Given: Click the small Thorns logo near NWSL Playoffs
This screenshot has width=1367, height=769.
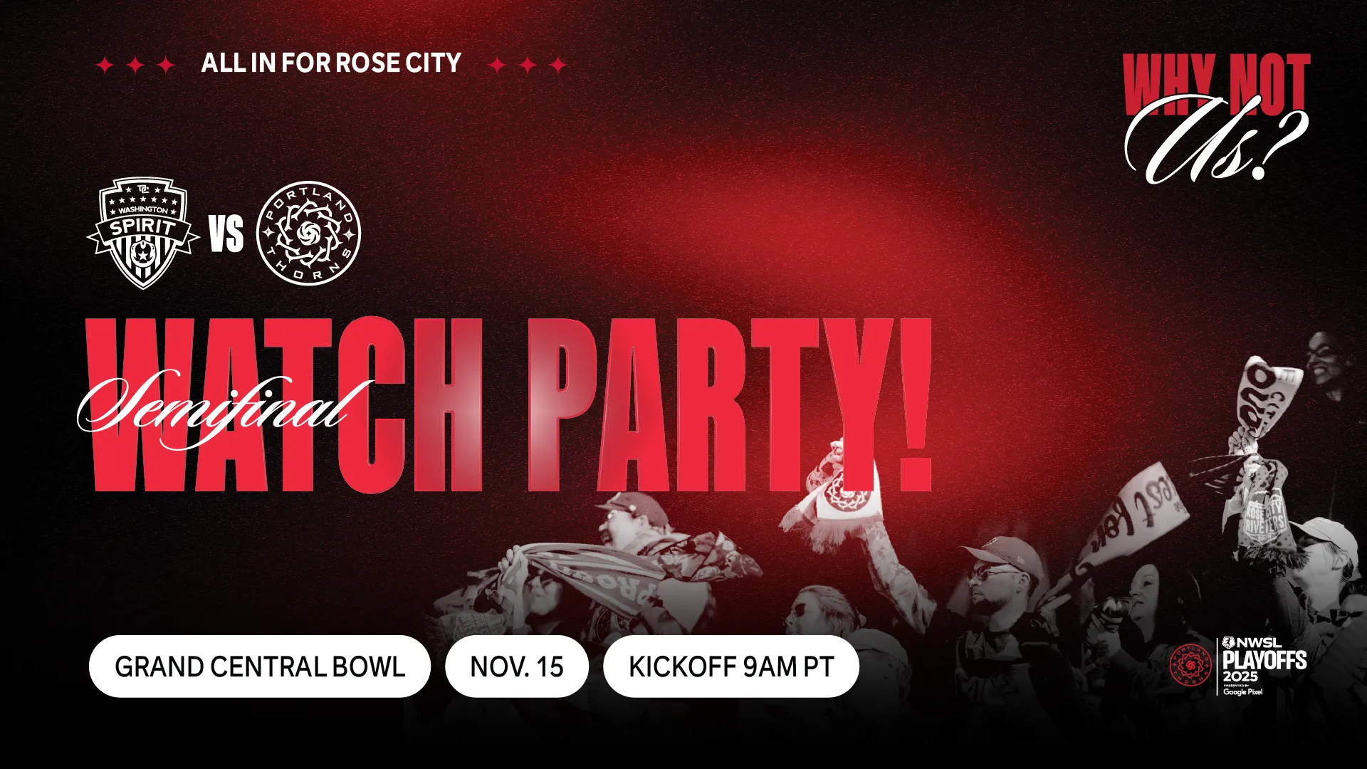Looking at the screenshot, I should (x=1190, y=666).
